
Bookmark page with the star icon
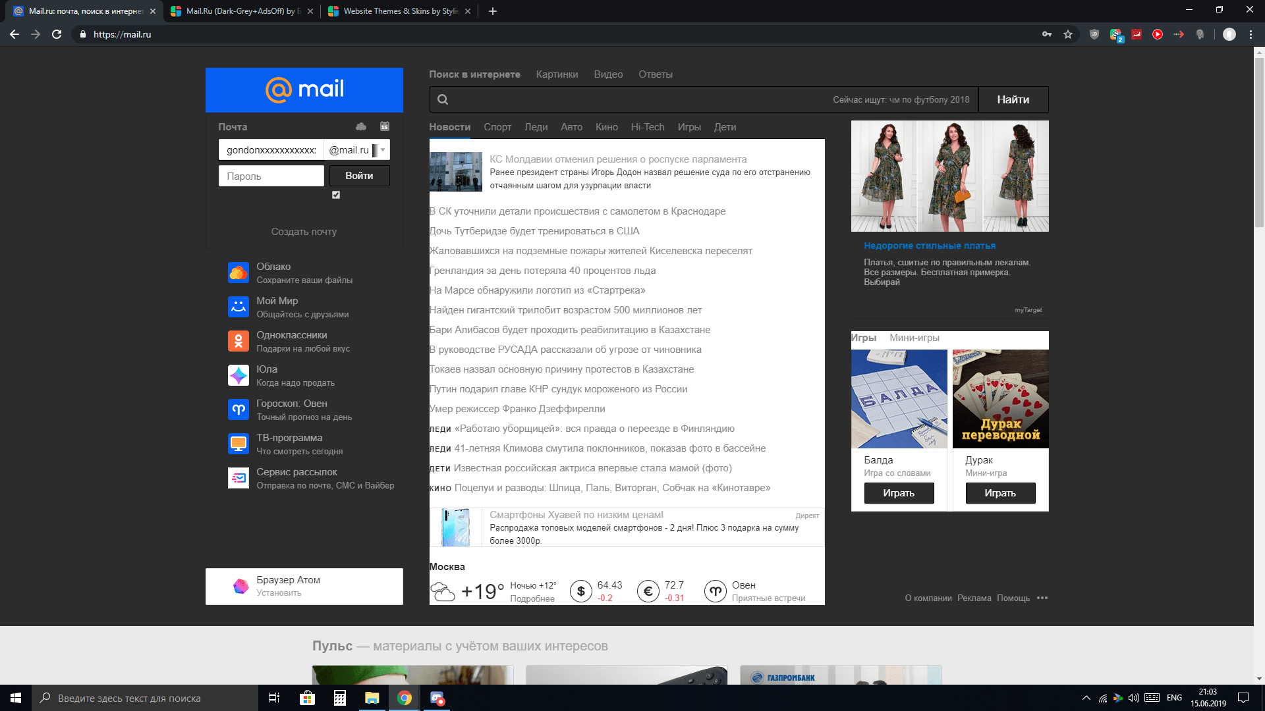pos(1068,34)
